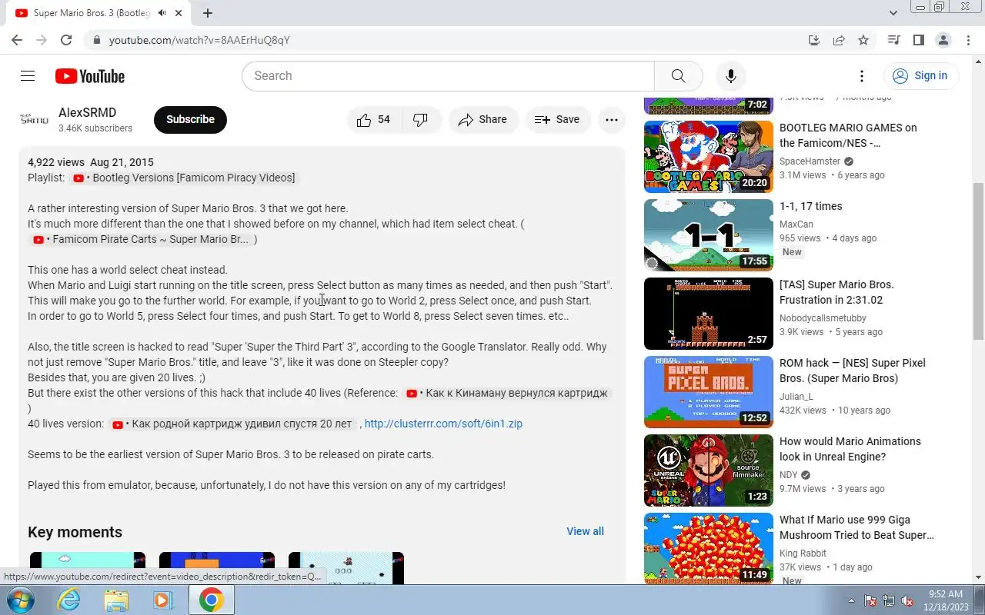The image size is (985, 615).
Task: Type in the YouTube search field
Action: pos(448,76)
